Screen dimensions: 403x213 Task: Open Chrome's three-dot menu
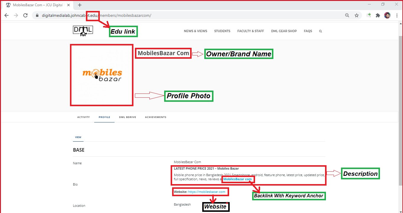[x=397, y=15]
